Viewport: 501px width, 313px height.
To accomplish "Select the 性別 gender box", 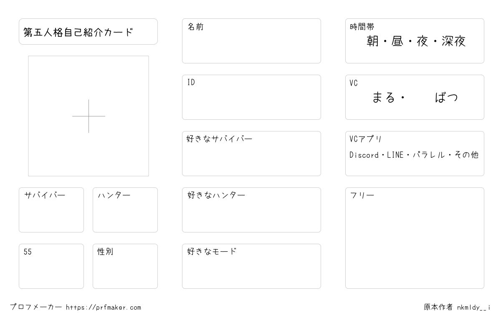I will point(125,266).
